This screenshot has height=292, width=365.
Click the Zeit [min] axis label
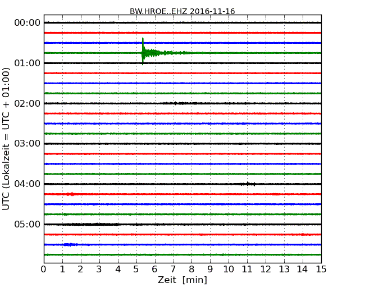182,280
